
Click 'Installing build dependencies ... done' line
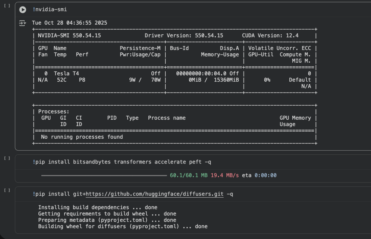[x=98, y=208]
